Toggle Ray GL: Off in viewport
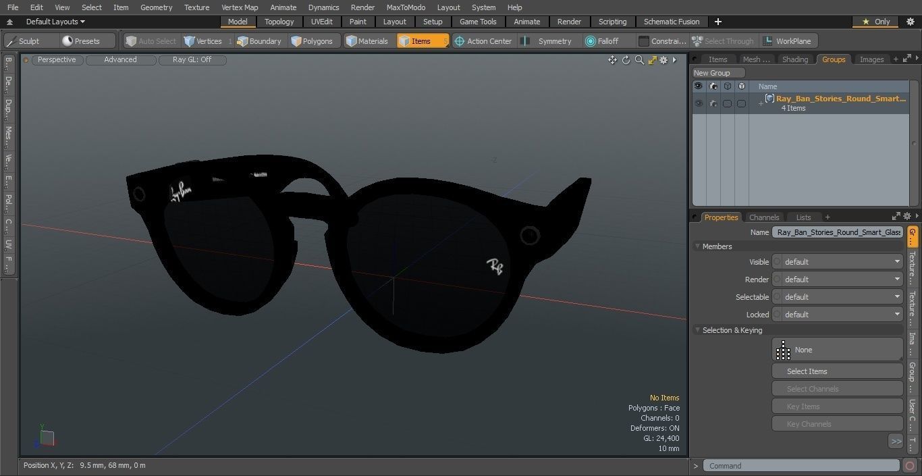The height and width of the screenshot is (476, 922). pyautogui.click(x=192, y=59)
